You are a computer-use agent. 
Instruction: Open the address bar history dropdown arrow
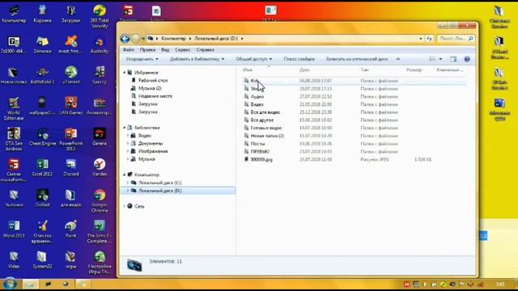tap(421, 39)
